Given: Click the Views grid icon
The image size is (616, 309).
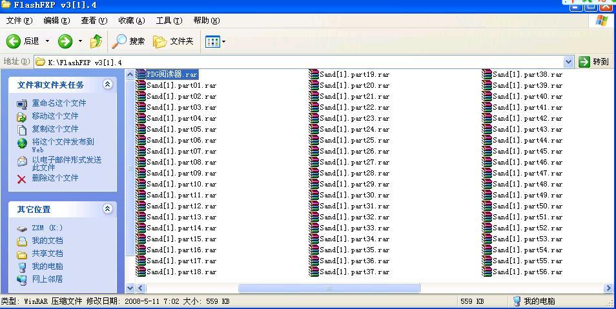Looking at the screenshot, I should coord(212,42).
